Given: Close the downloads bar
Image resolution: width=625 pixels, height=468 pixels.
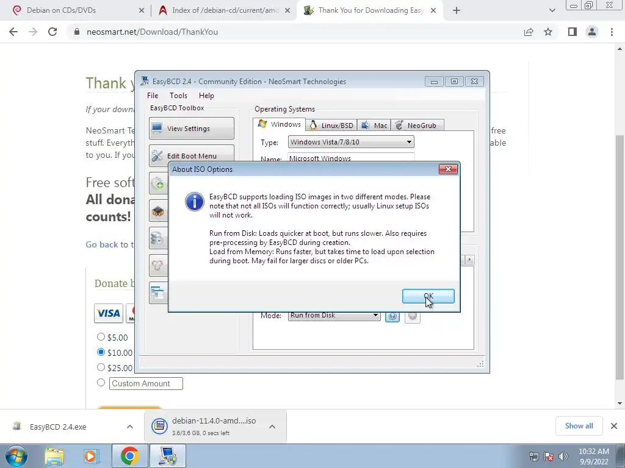Looking at the screenshot, I should click(614, 426).
